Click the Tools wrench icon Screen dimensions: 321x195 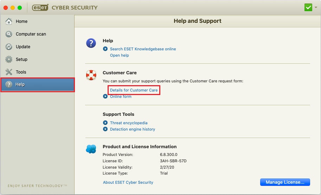tap(8, 72)
